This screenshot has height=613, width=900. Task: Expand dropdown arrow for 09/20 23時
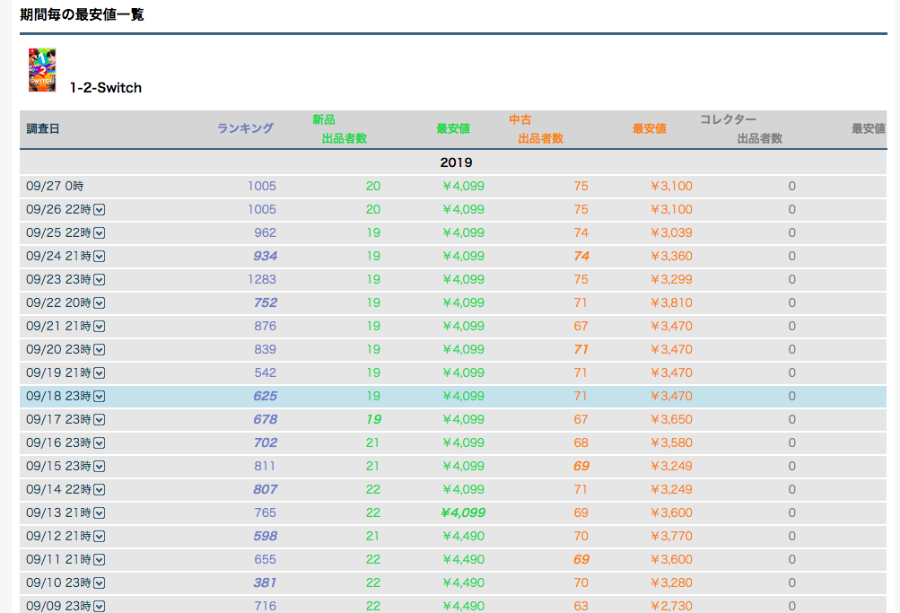coord(100,349)
